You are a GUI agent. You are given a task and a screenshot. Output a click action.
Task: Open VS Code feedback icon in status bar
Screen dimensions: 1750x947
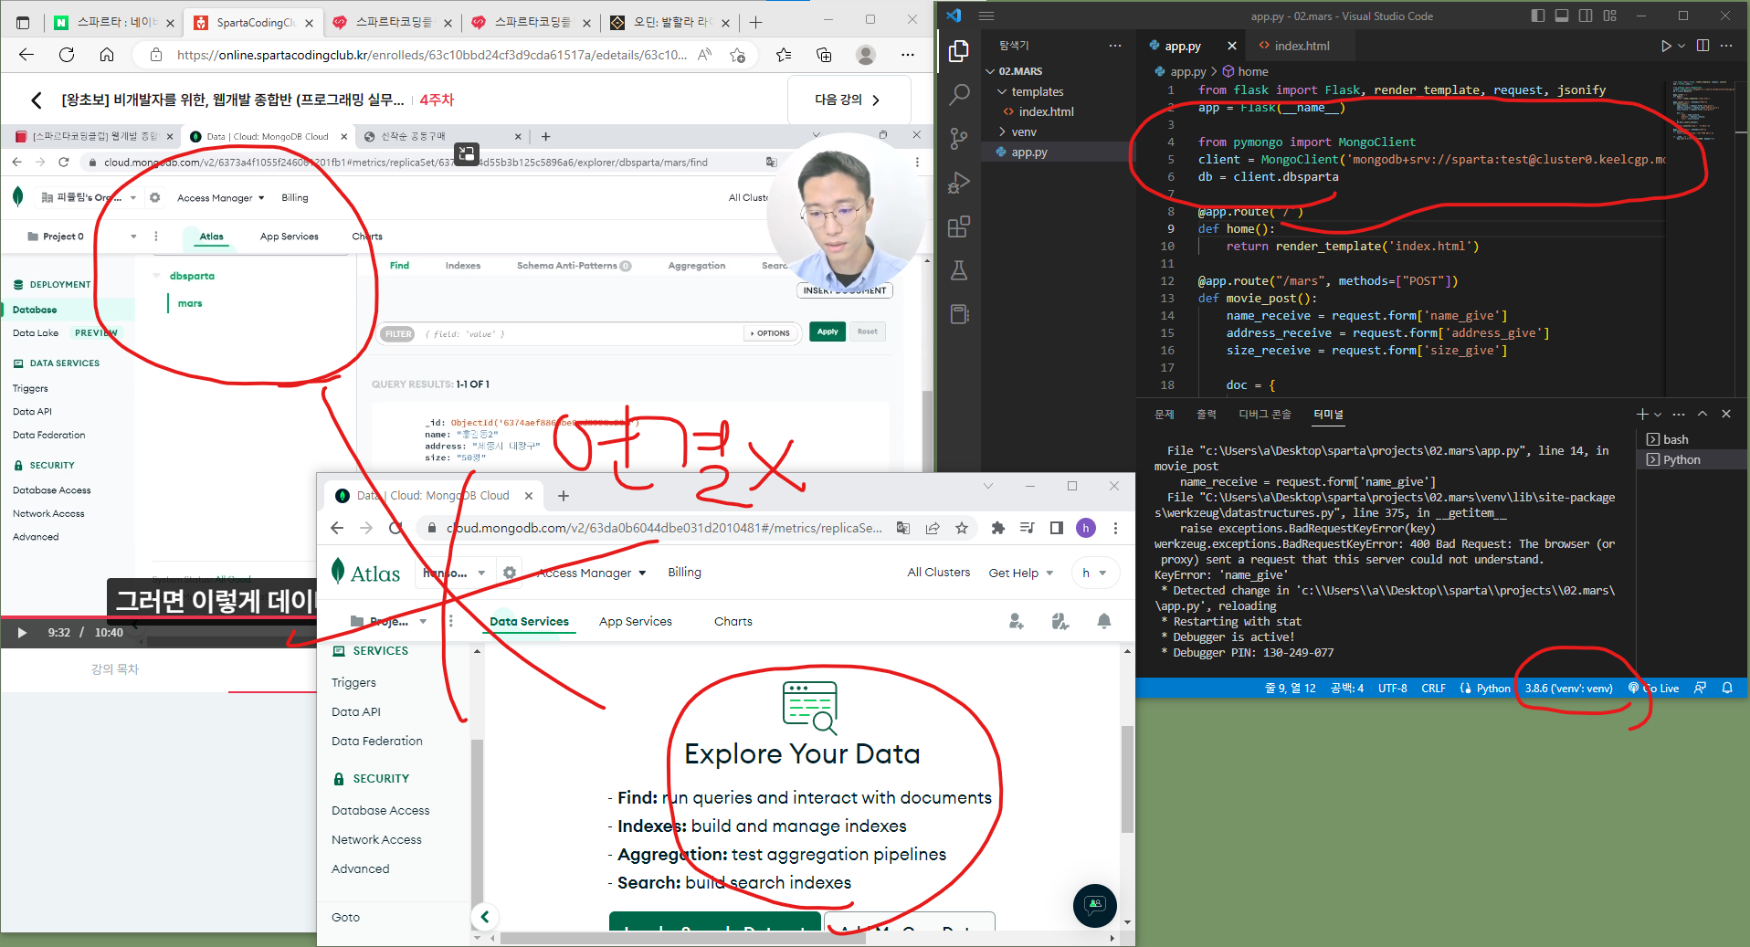(1700, 688)
